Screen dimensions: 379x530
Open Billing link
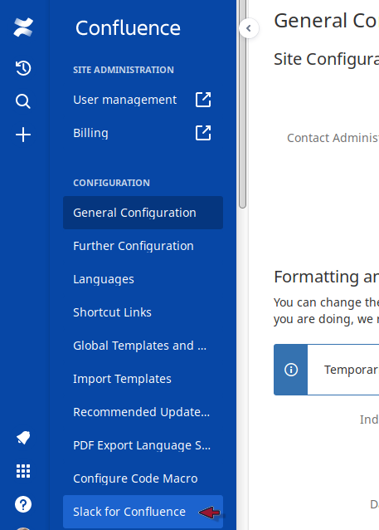tap(90, 133)
